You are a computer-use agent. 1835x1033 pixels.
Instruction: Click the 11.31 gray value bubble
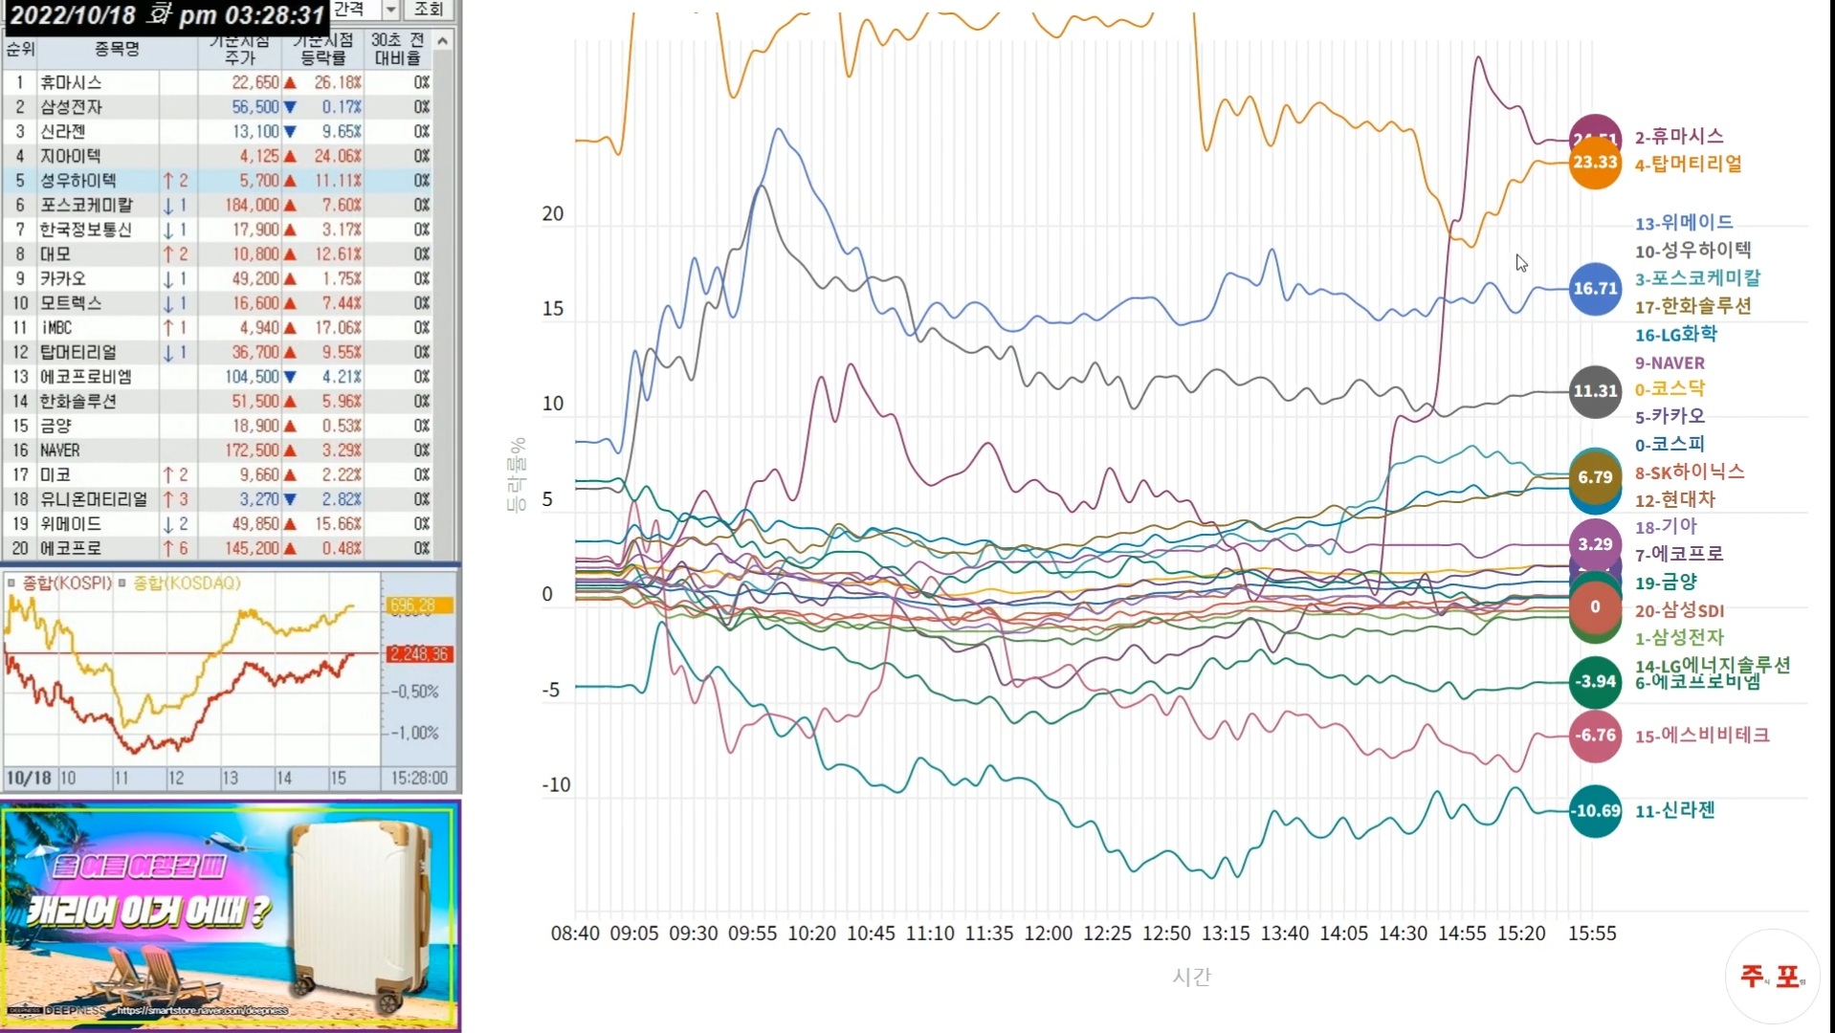click(1595, 391)
